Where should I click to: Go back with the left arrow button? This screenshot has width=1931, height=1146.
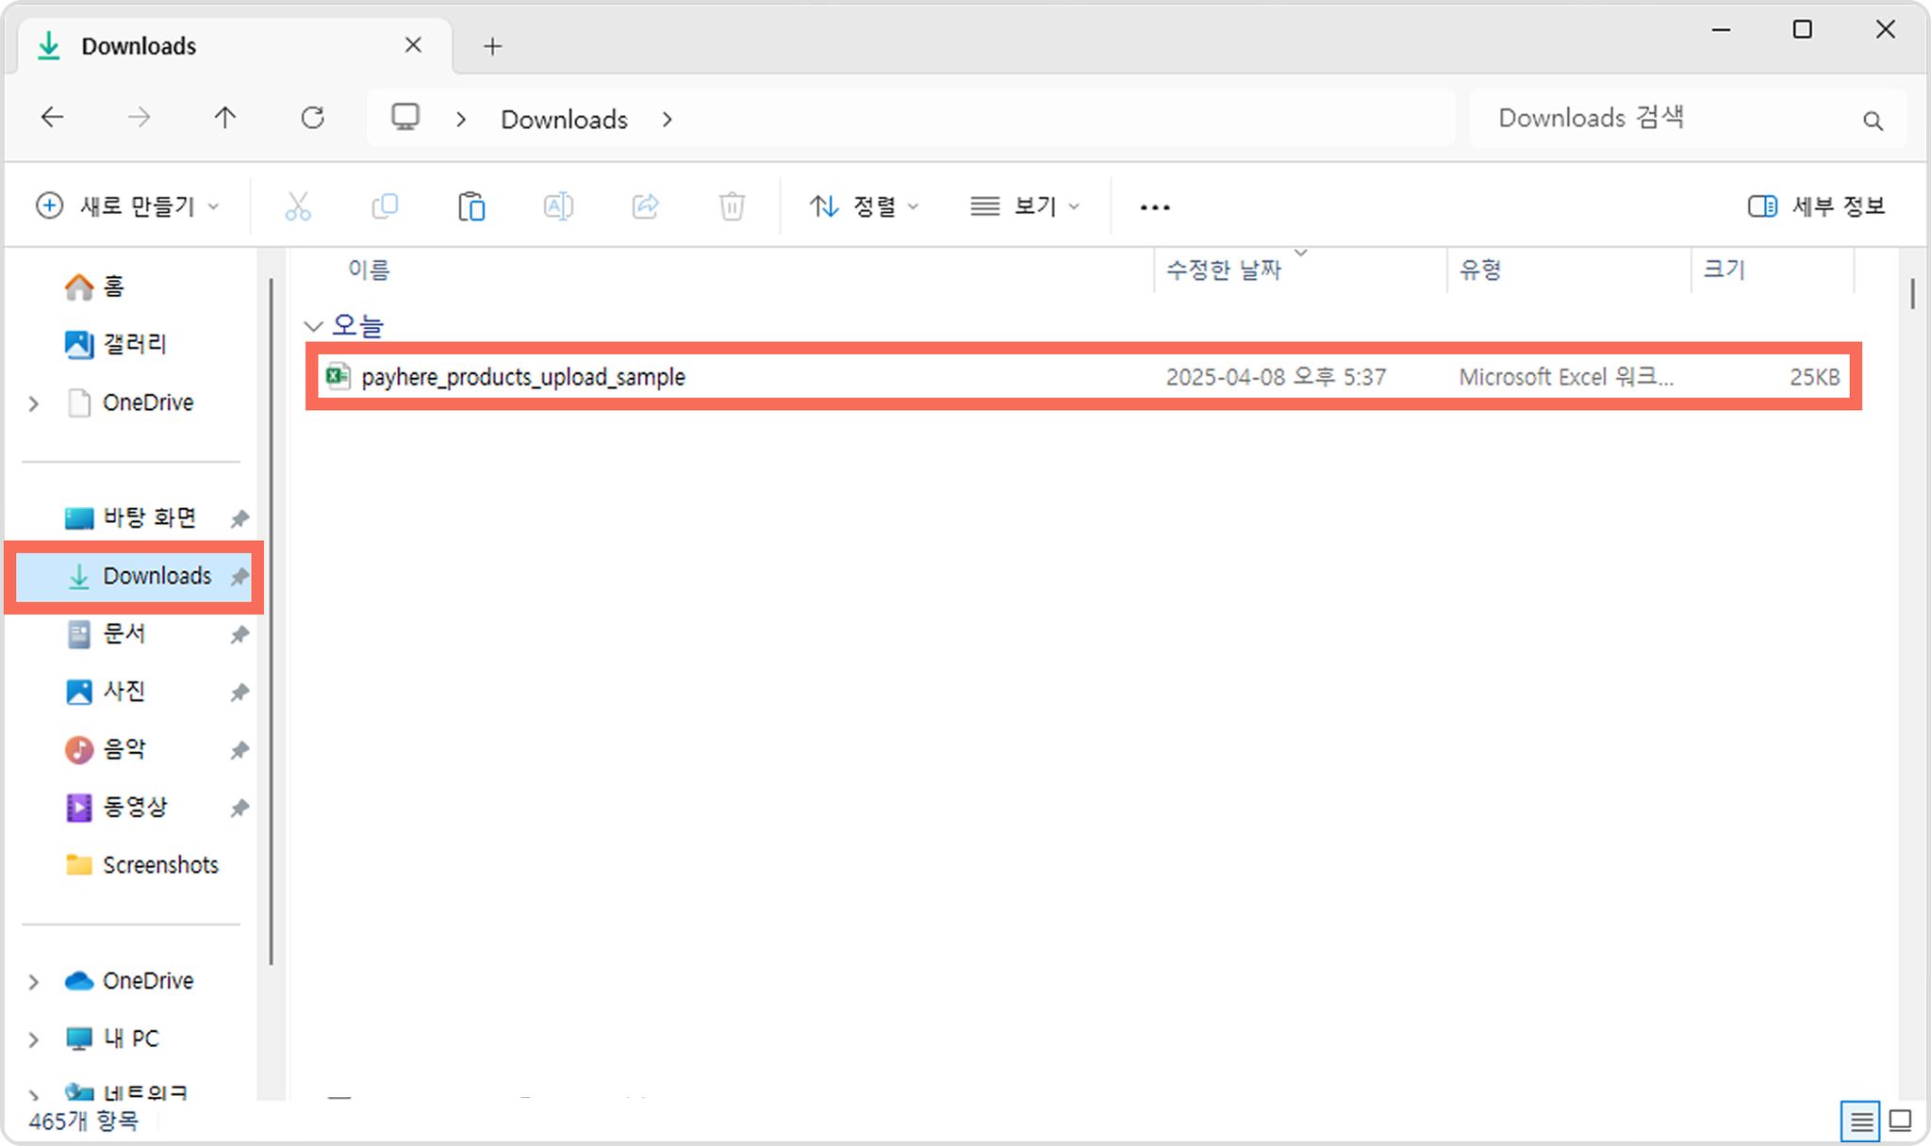[52, 118]
